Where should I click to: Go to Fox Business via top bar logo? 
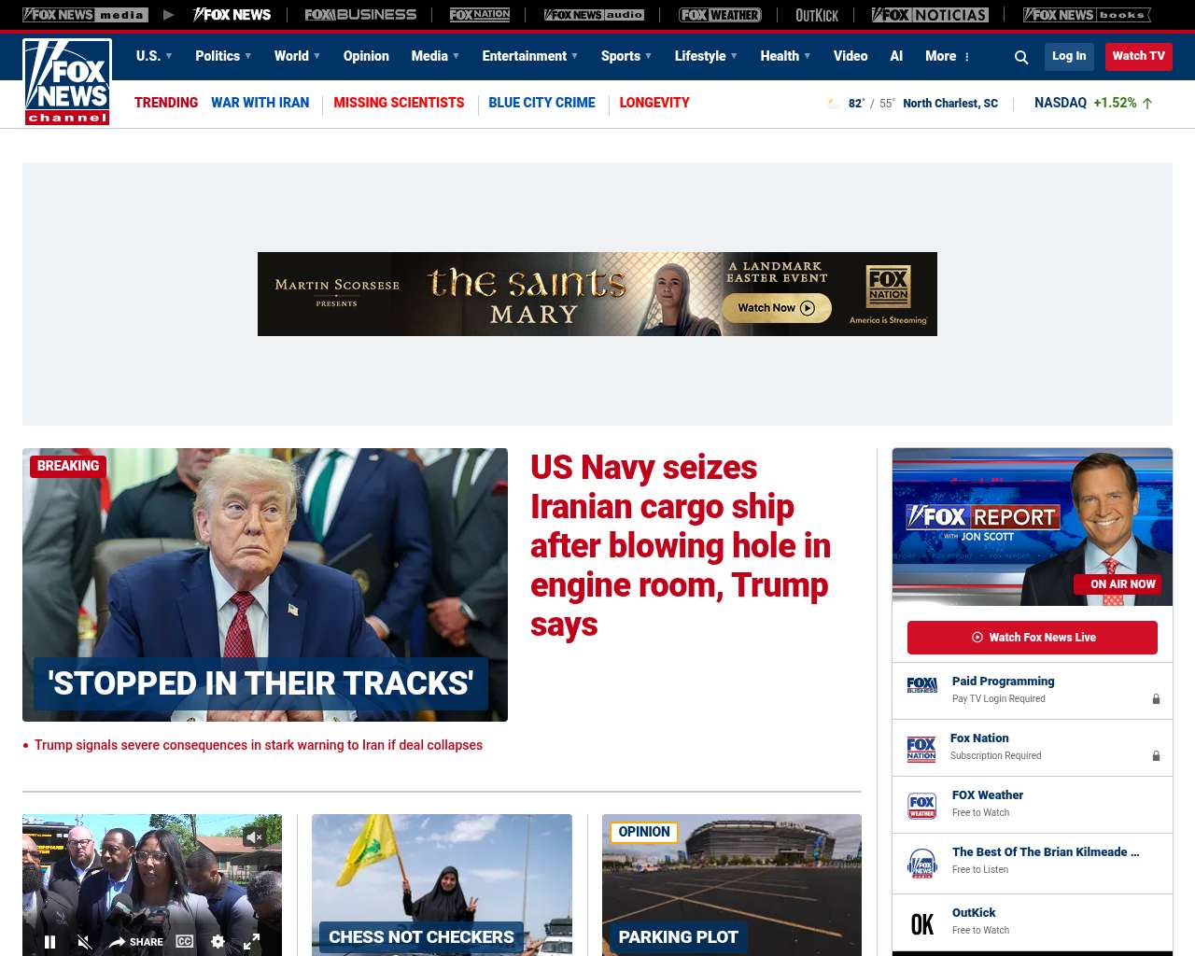click(x=360, y=15)
